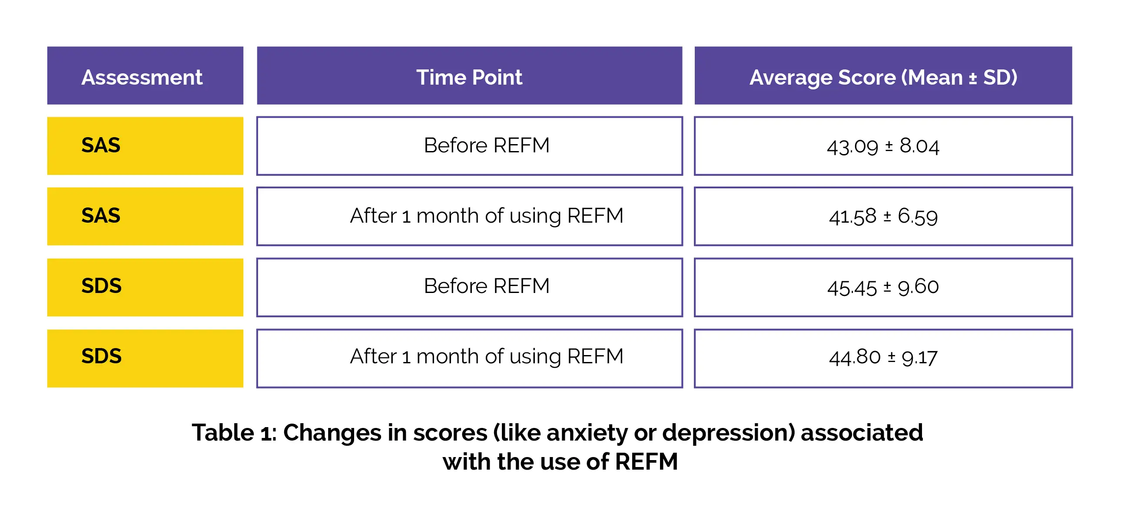
Task: Click the SDS cell in the 44.80 row
Action: coord(145,358)
